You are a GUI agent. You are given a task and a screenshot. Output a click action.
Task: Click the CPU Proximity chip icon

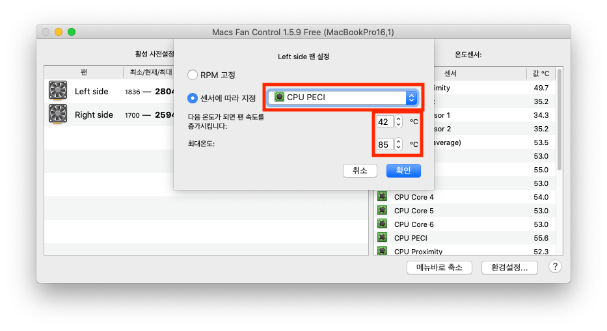(x=383, y=250)
